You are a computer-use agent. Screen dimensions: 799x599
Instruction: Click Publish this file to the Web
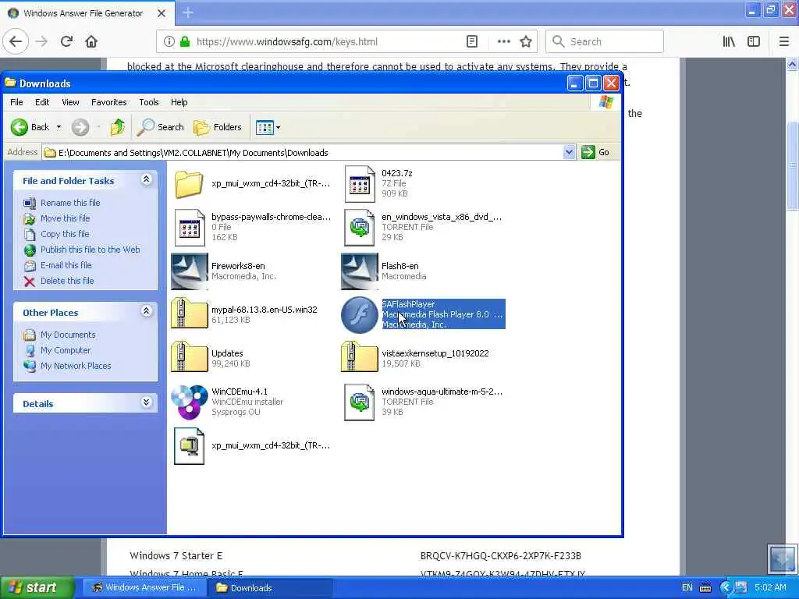pos(91,250)
